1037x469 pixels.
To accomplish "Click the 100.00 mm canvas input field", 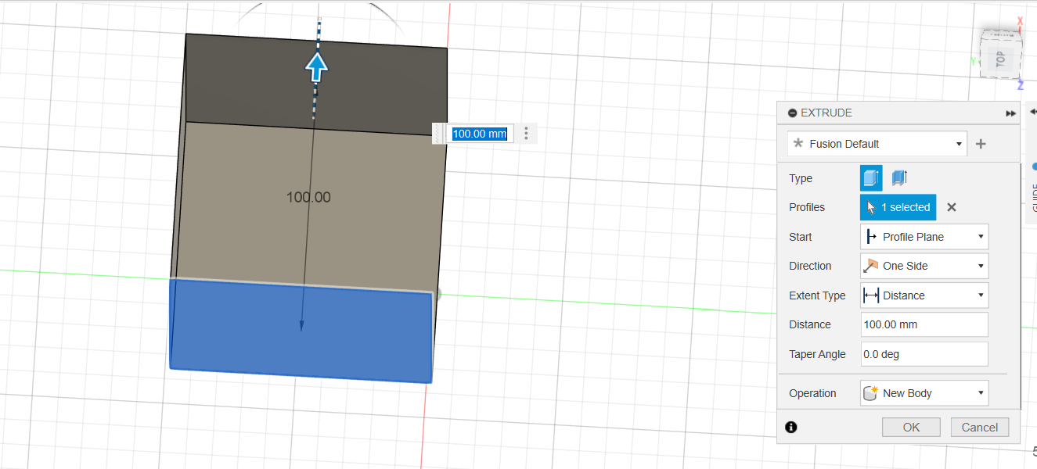I will point(480,134).
